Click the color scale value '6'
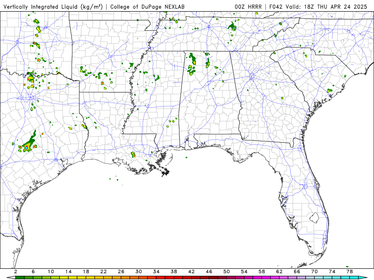 pyautogui.click(x=33, y=272)
